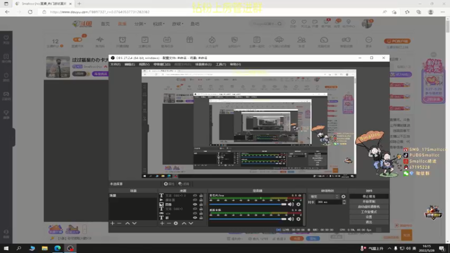Open settings gear for 麦克风/Aux channel
Screen dimensions: 450x253
coord(299,204)
